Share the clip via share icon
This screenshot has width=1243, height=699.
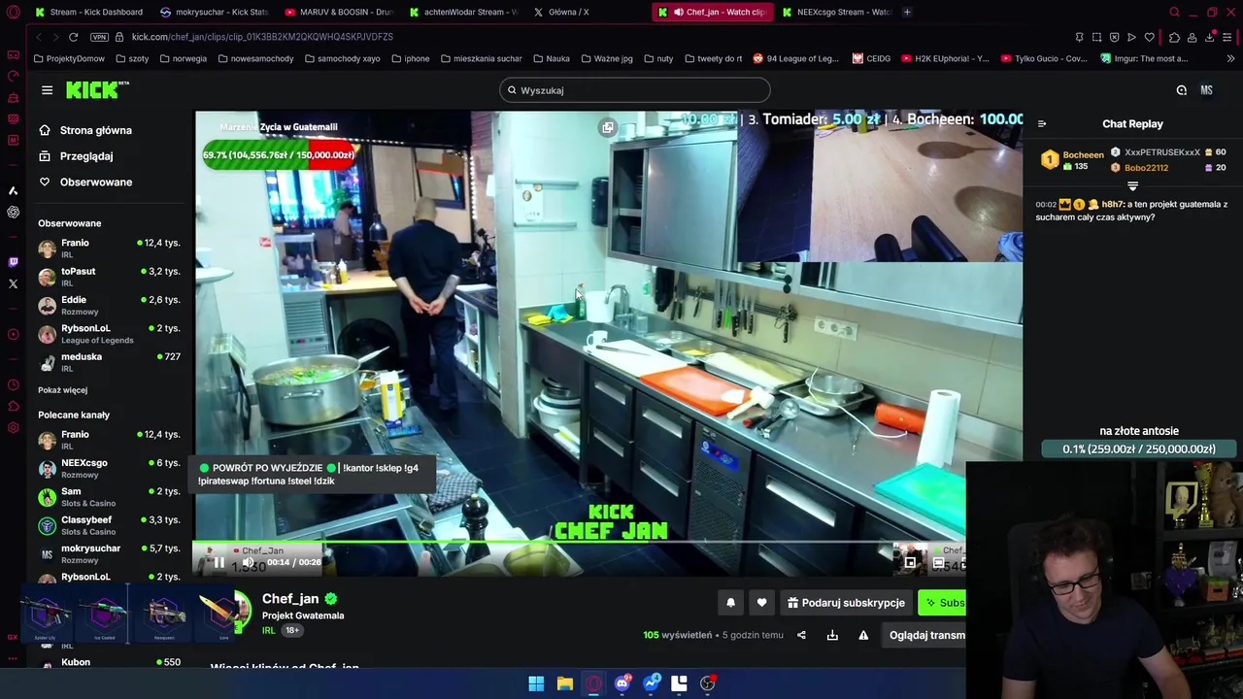pyautogui.click(x=801, y=635)
